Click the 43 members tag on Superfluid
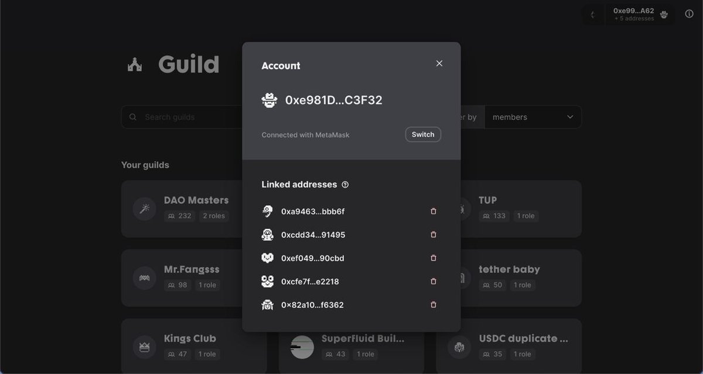The image size is (703, 374). [336, 354]
